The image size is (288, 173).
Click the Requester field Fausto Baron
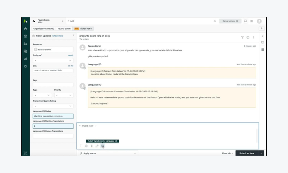point(53,50)
